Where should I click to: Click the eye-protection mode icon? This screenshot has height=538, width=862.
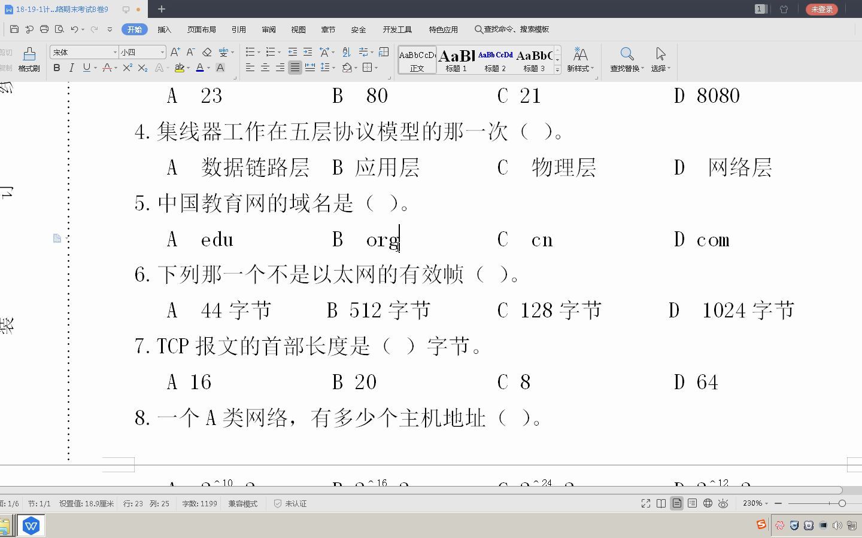pyautogui.click(x=723, y=504)
